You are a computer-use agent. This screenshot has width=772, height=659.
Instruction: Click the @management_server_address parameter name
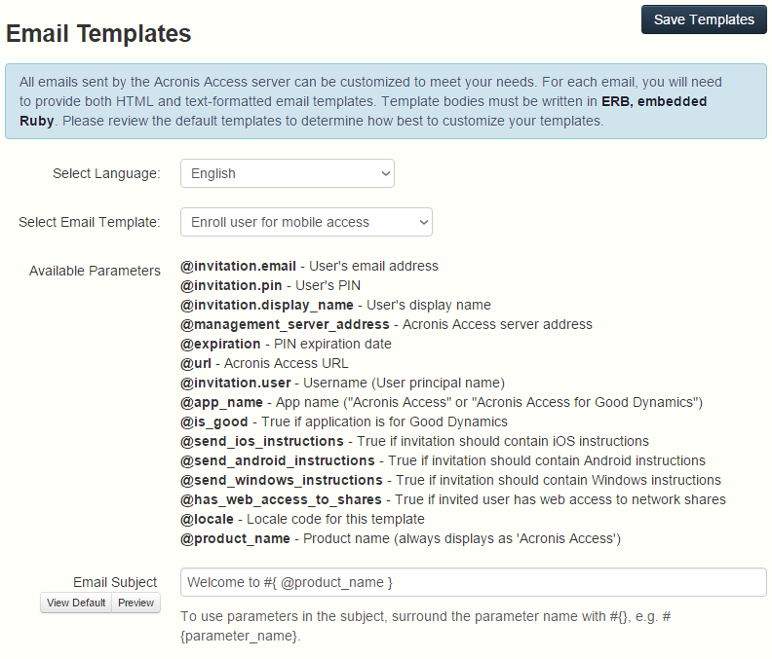285,324
